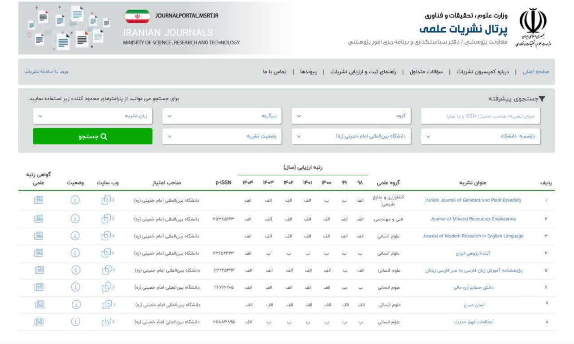Open Journal of Mineral Resources Engineering link
This screenshot has width=574, height=344.
pyautogui.click(x=473, y=219)
